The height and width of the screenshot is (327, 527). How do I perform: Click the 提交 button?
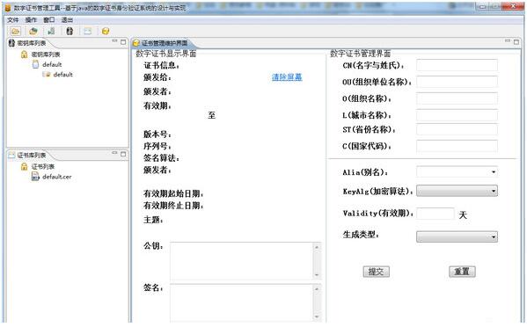[x=376, y=272]
